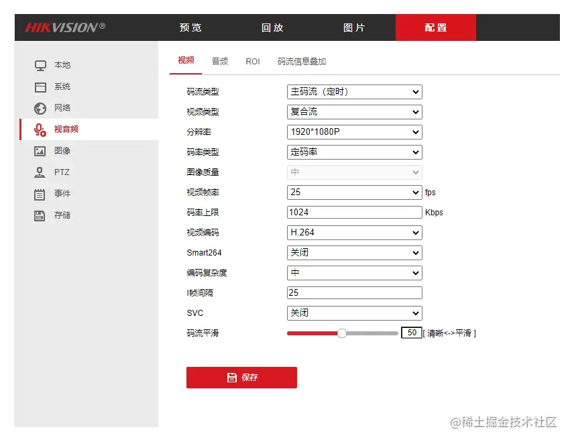Switch to the 码流信息叠加 tab
Screen dimensions: 570x442
point(302,62)
